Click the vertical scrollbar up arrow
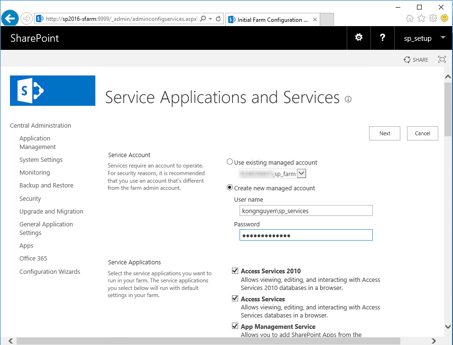453x345 pixels. 448,77
